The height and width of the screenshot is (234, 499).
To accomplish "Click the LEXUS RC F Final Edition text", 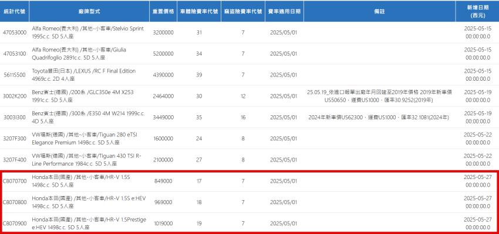I will (x=84, y=75).
